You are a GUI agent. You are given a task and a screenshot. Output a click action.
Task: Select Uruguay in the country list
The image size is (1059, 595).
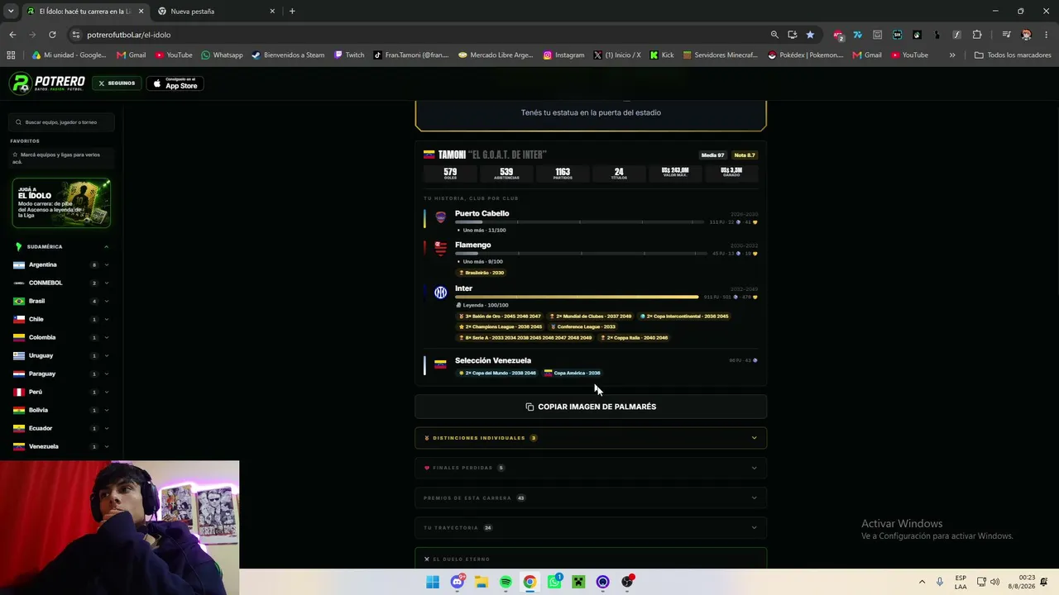click(41, 355)
